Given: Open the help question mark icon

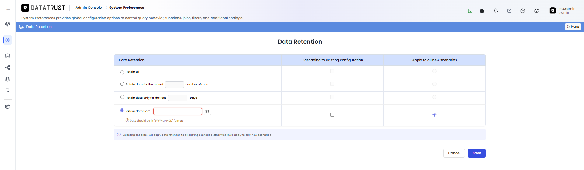Looking at the screenshot, I should coord(523,11).
